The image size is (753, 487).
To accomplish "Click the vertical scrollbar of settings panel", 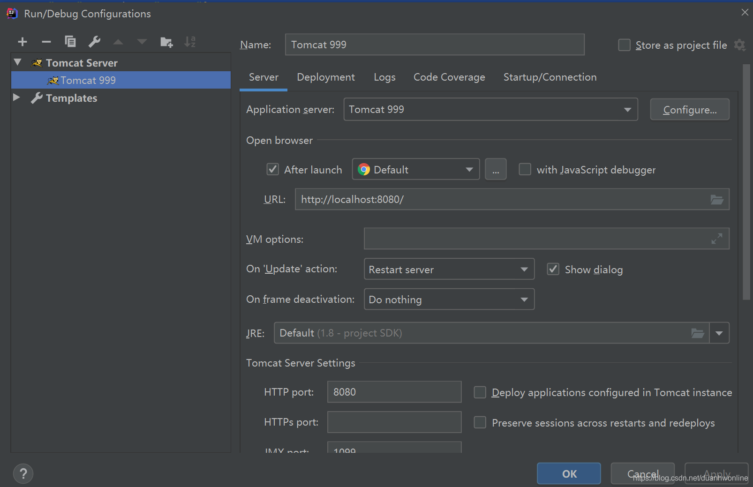I will tap(746, 182).
